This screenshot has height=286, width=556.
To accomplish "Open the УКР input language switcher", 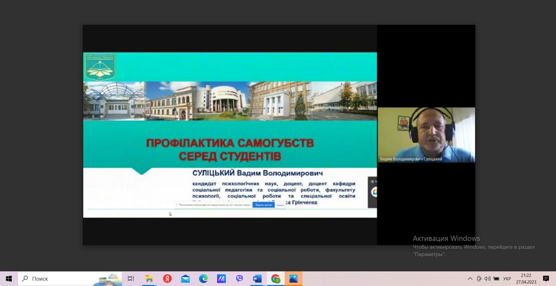I will 507,278.
